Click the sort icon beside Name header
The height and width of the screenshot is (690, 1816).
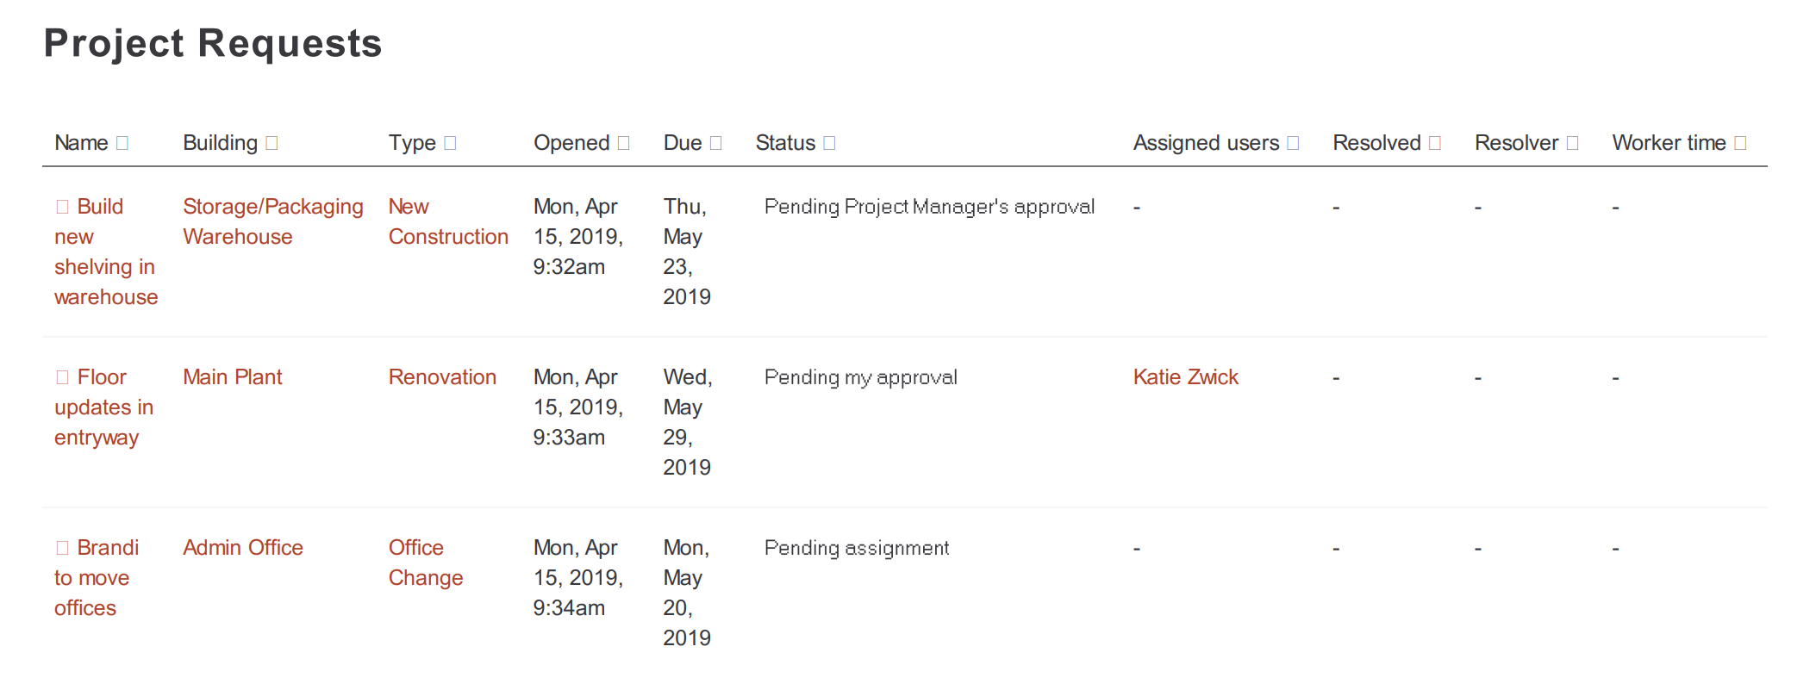click(122, 143)
